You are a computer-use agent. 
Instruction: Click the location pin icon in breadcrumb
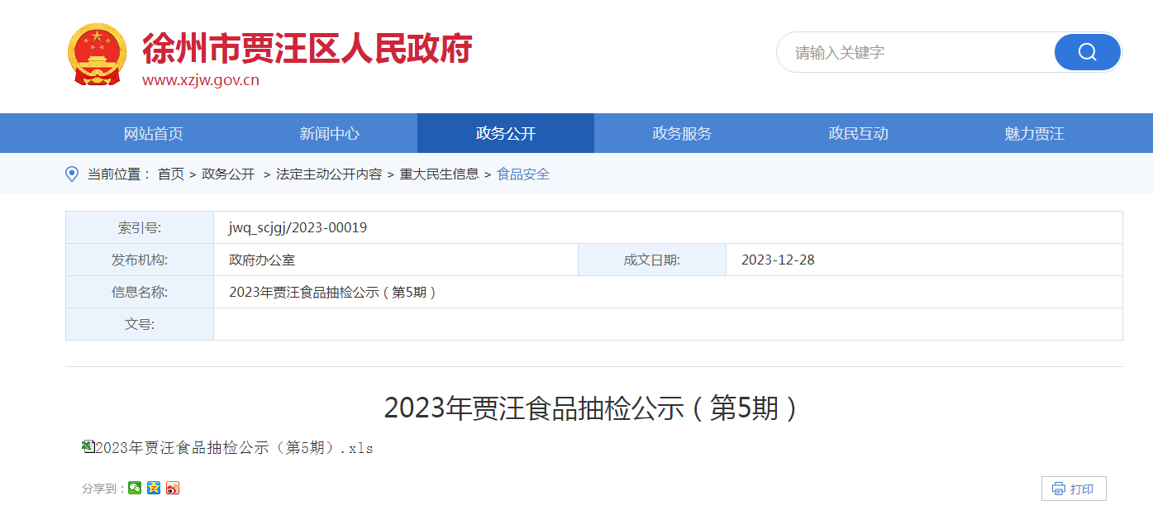(72, 174)
